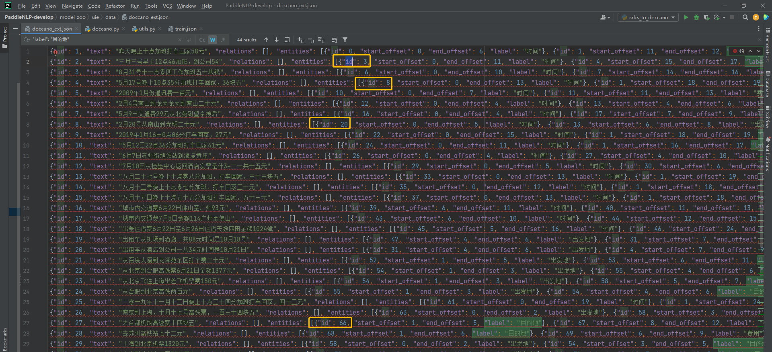Select the doccano_ext.json tab

point(52,29)
